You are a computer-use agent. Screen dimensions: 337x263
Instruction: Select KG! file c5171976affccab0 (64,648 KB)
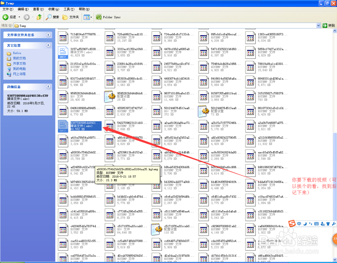125,229
